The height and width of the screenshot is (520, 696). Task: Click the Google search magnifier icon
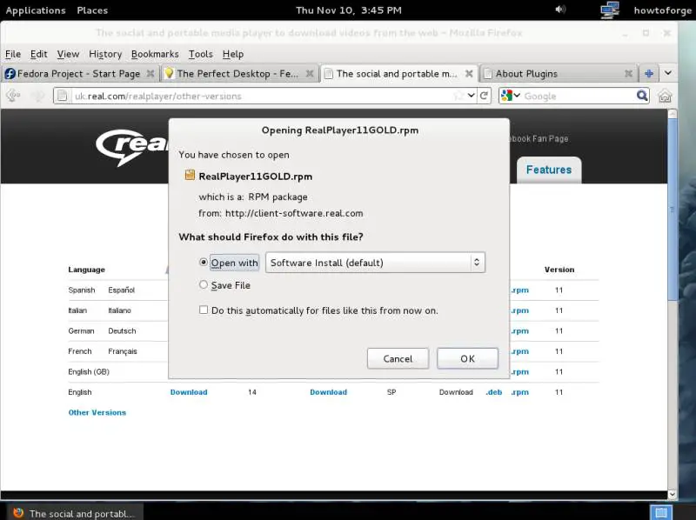642,96
